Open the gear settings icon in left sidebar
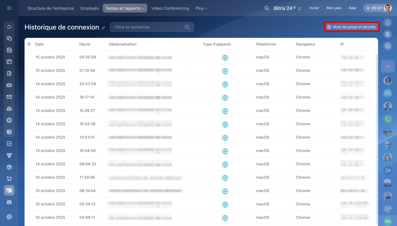 click(x=9, y=217)
